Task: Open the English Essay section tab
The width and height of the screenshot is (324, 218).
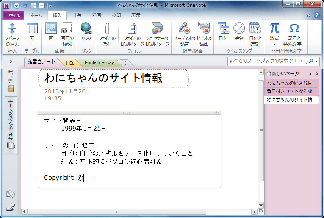Action: pyautogui.click(x=99, y=63)
